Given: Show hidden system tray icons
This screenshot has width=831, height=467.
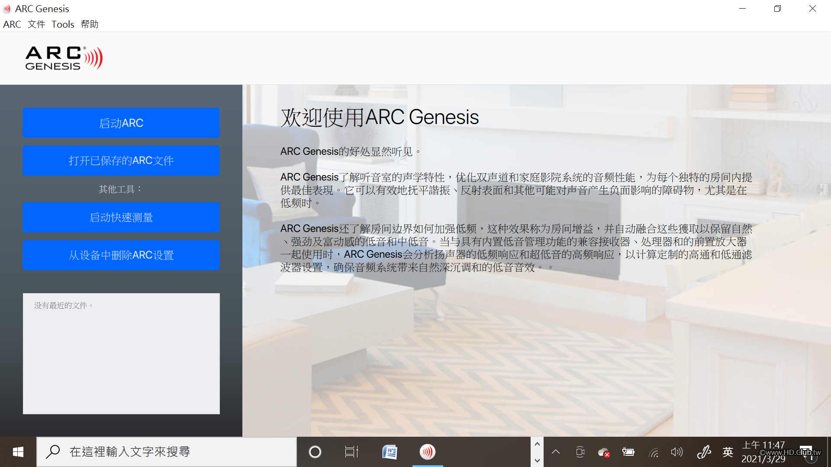Looking at the screenshot, I should (x=556, y=452).
